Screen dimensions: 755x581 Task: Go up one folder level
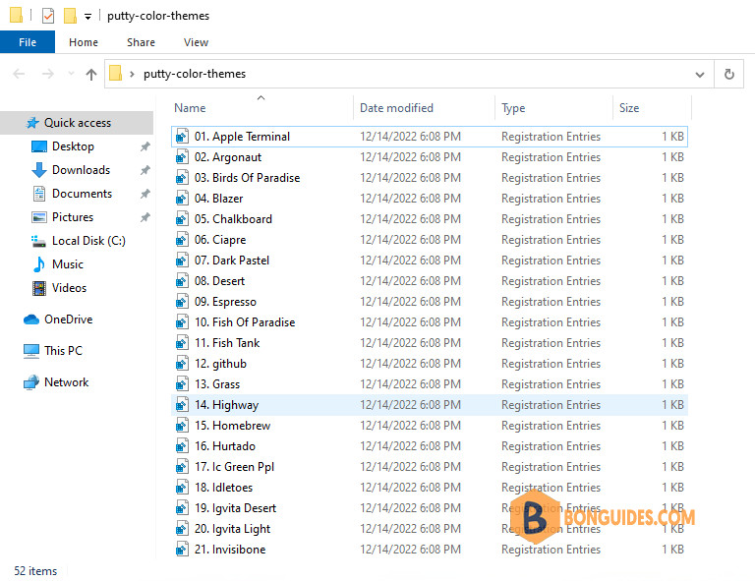coord(91,74)
